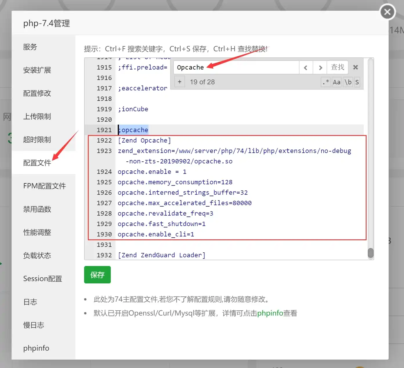
Task: Switch to the Session配置 tab
Action: [42, 278]
